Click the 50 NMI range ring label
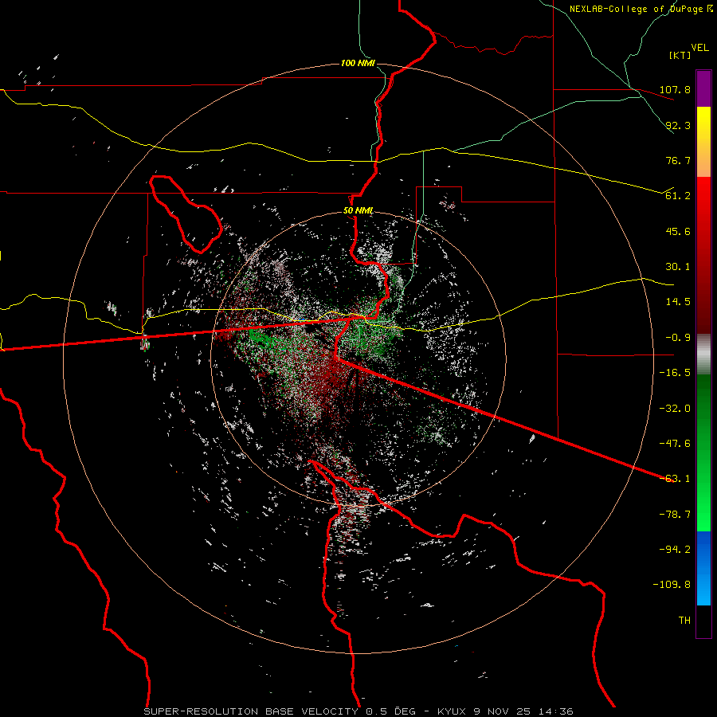The image size is (717, 717). [358, 211]
